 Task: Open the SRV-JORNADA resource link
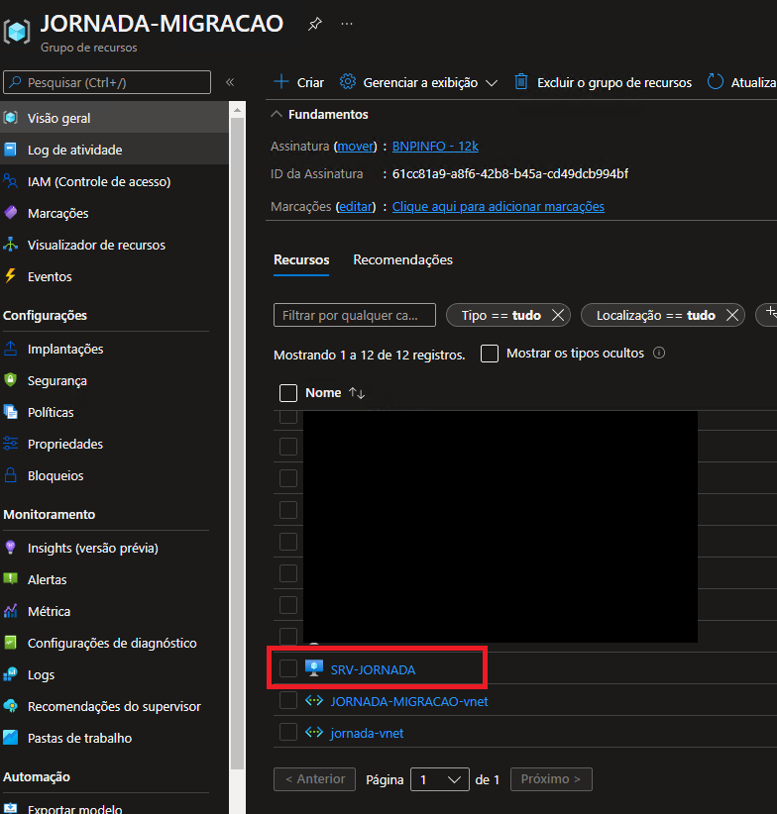point(373,669)
